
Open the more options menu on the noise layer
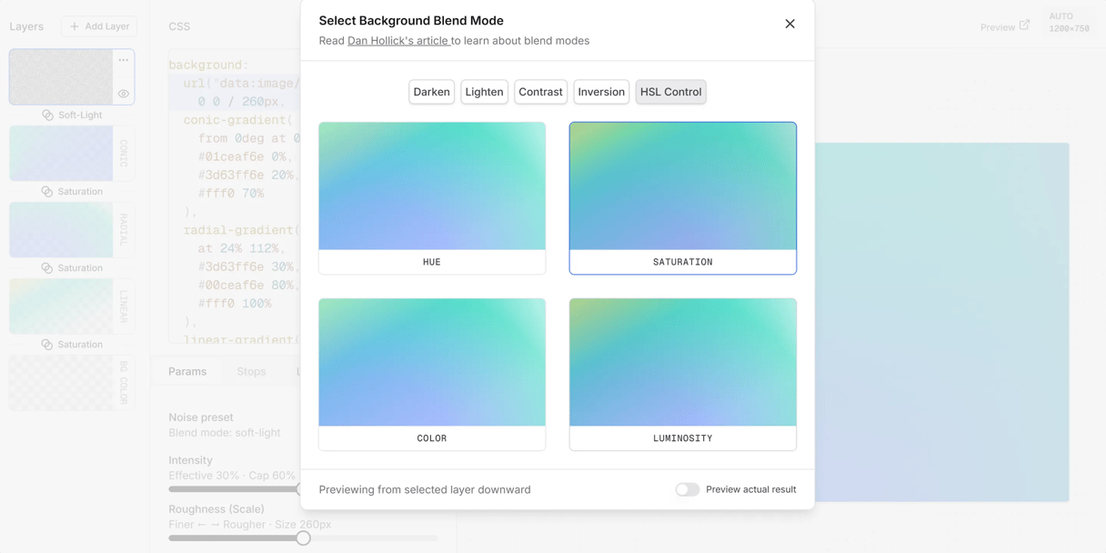click(x=124, y=60)
